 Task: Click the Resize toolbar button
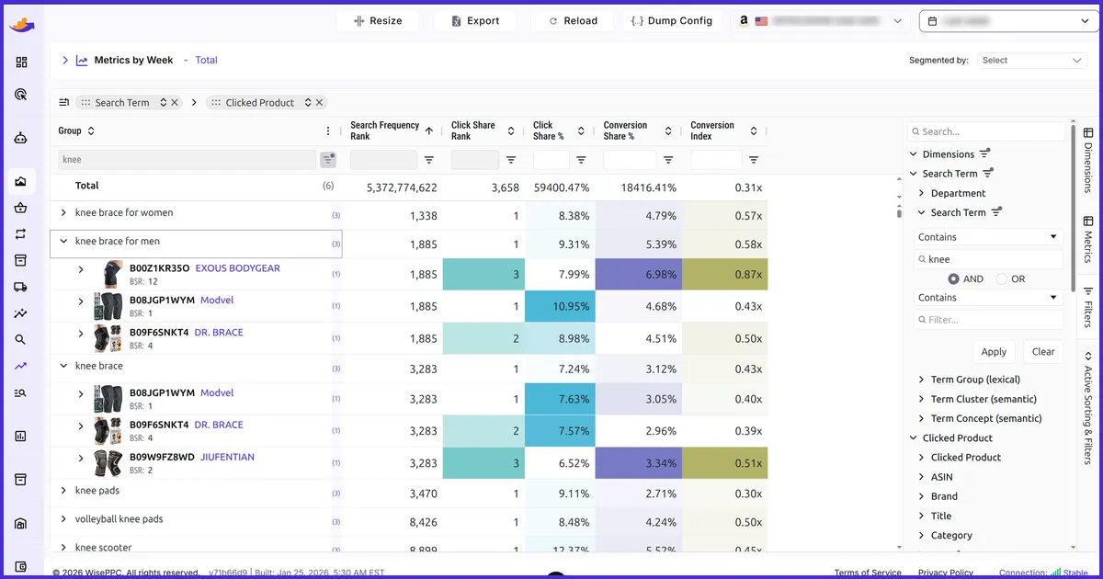(378, 21)
